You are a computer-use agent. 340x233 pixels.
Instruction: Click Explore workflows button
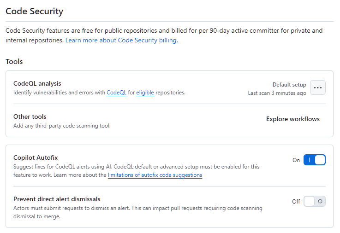(293, 119)
